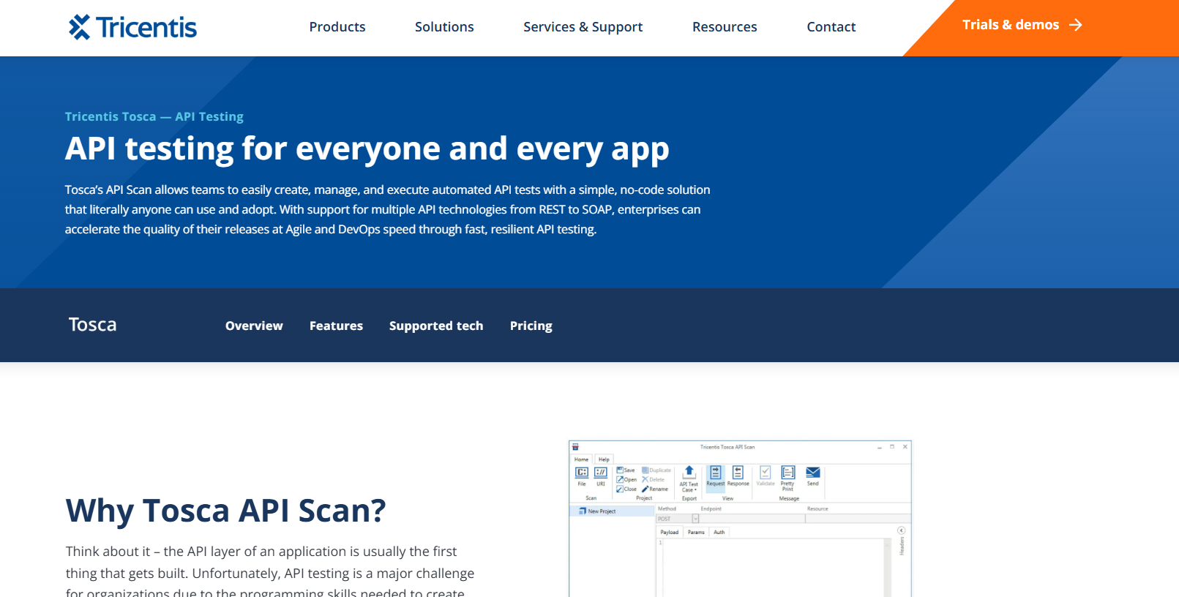Go to the Supported tech section tab
The width and height of the screenshot is (1179, 597).
click(436, 326)
